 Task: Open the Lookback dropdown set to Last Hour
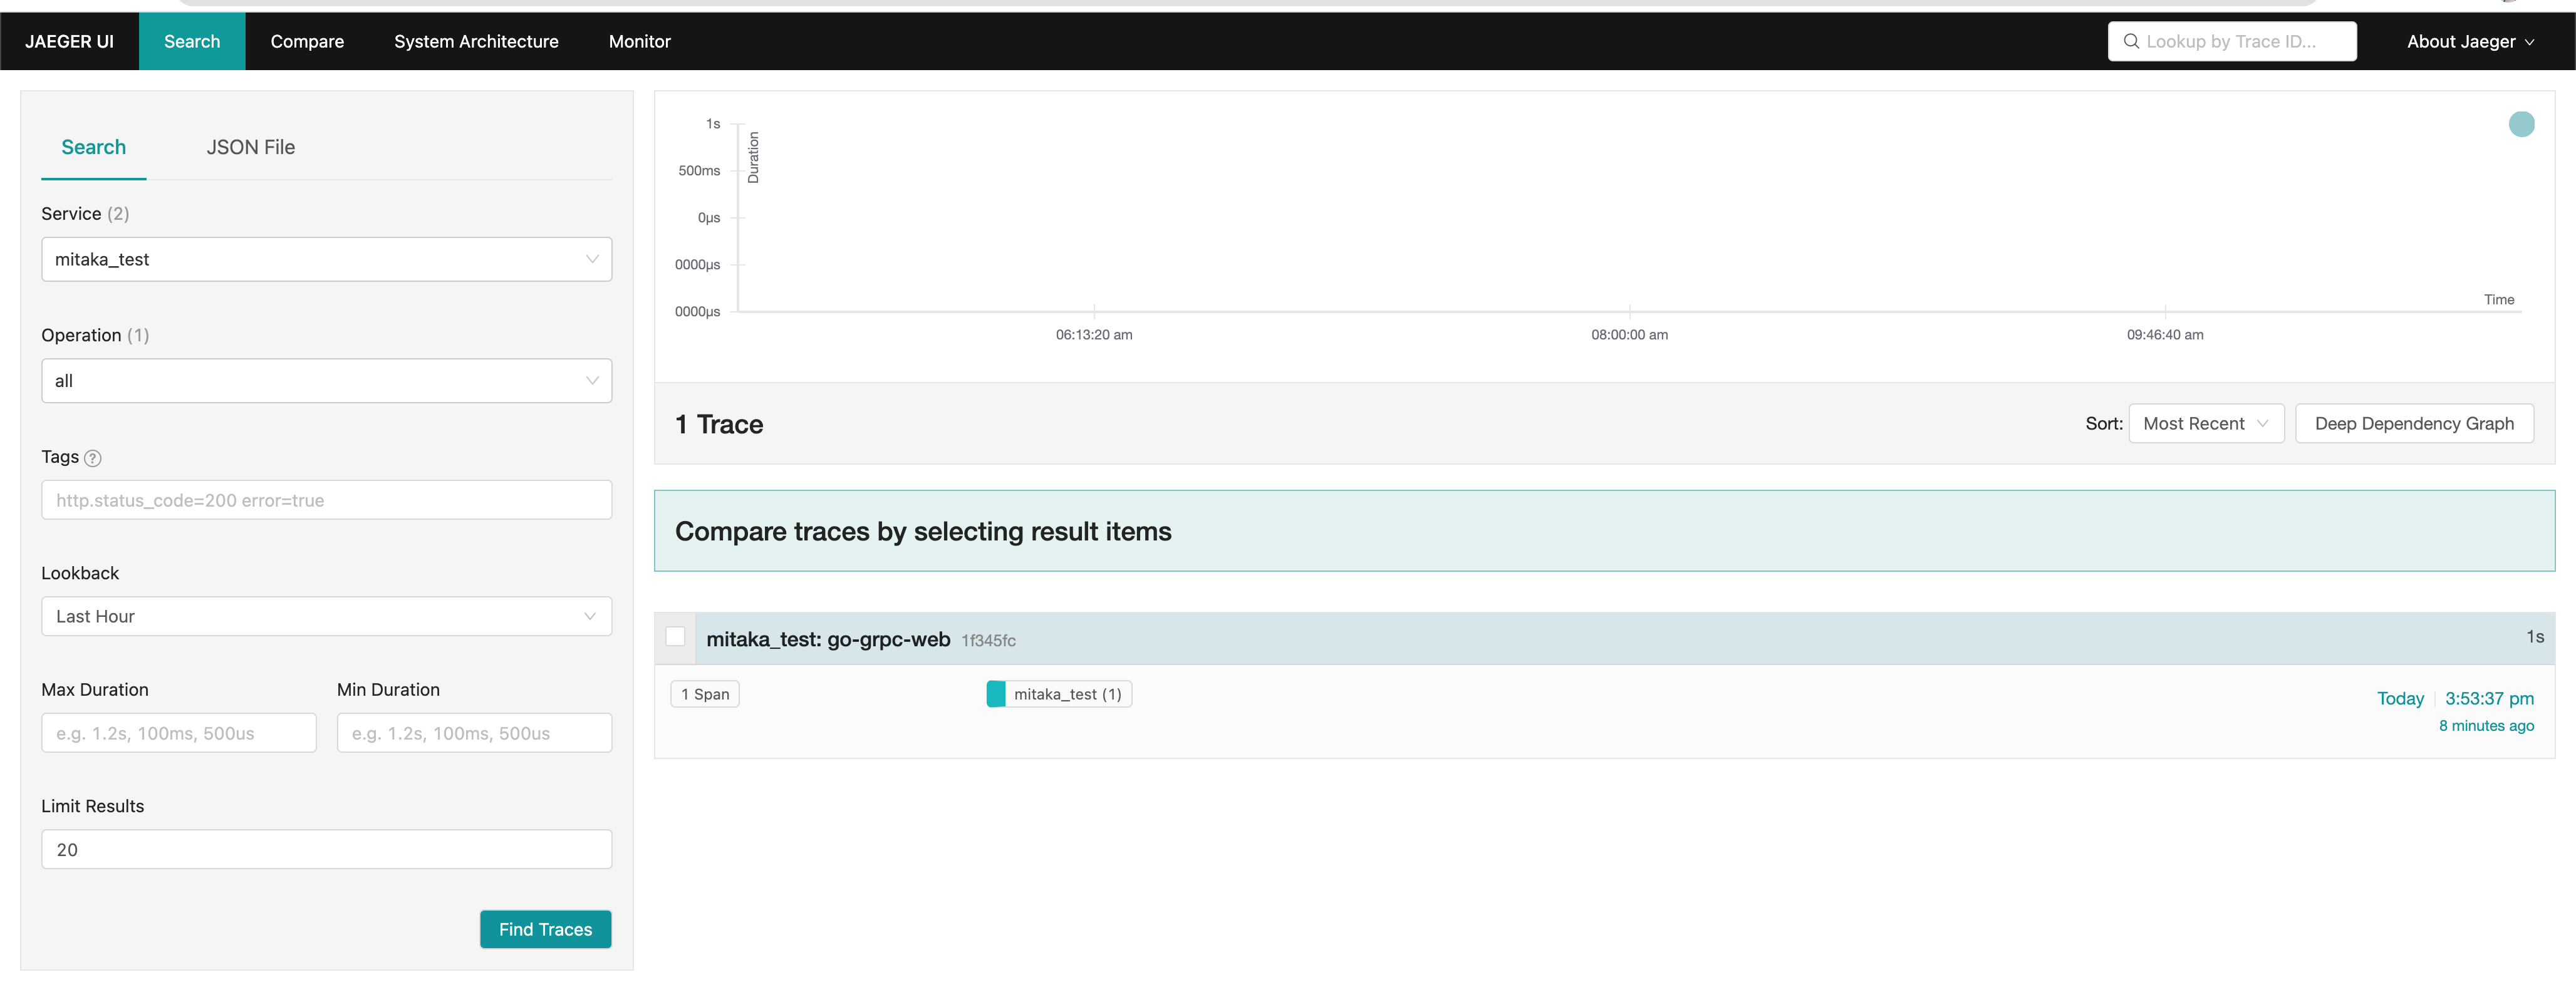(x=326, y=616)
